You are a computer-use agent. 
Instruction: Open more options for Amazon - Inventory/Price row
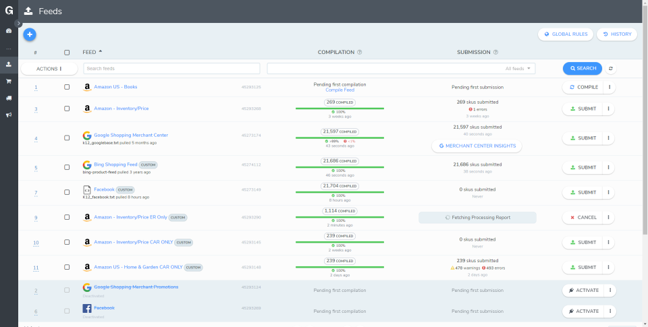[609, 109]
